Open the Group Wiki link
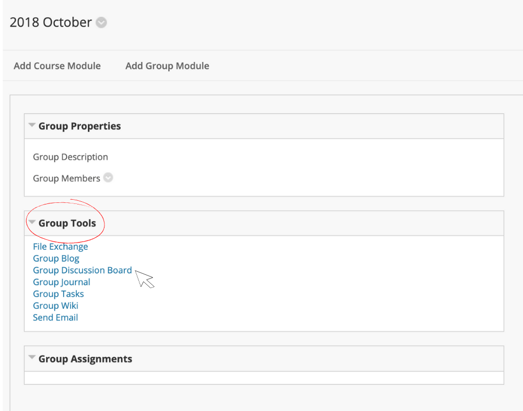Viewport: 523px width, 411px height. coord(55,306)
